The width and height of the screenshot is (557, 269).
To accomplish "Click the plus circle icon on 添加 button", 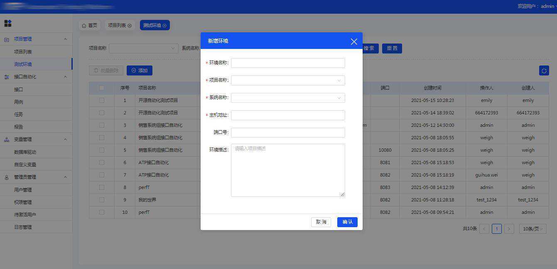I will click(134, 70).
